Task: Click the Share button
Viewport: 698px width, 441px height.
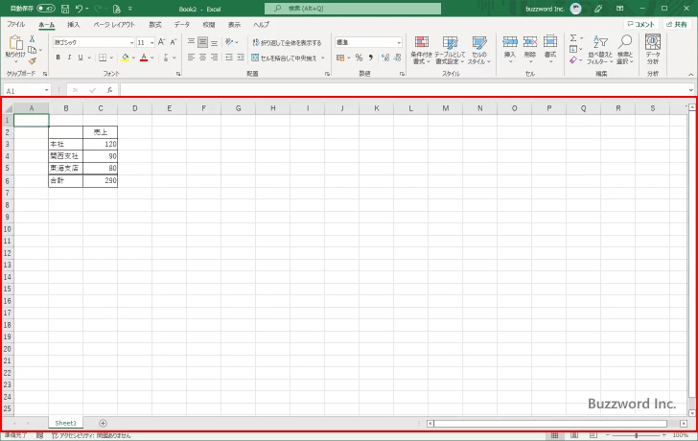Action: [x=677, y=25]
